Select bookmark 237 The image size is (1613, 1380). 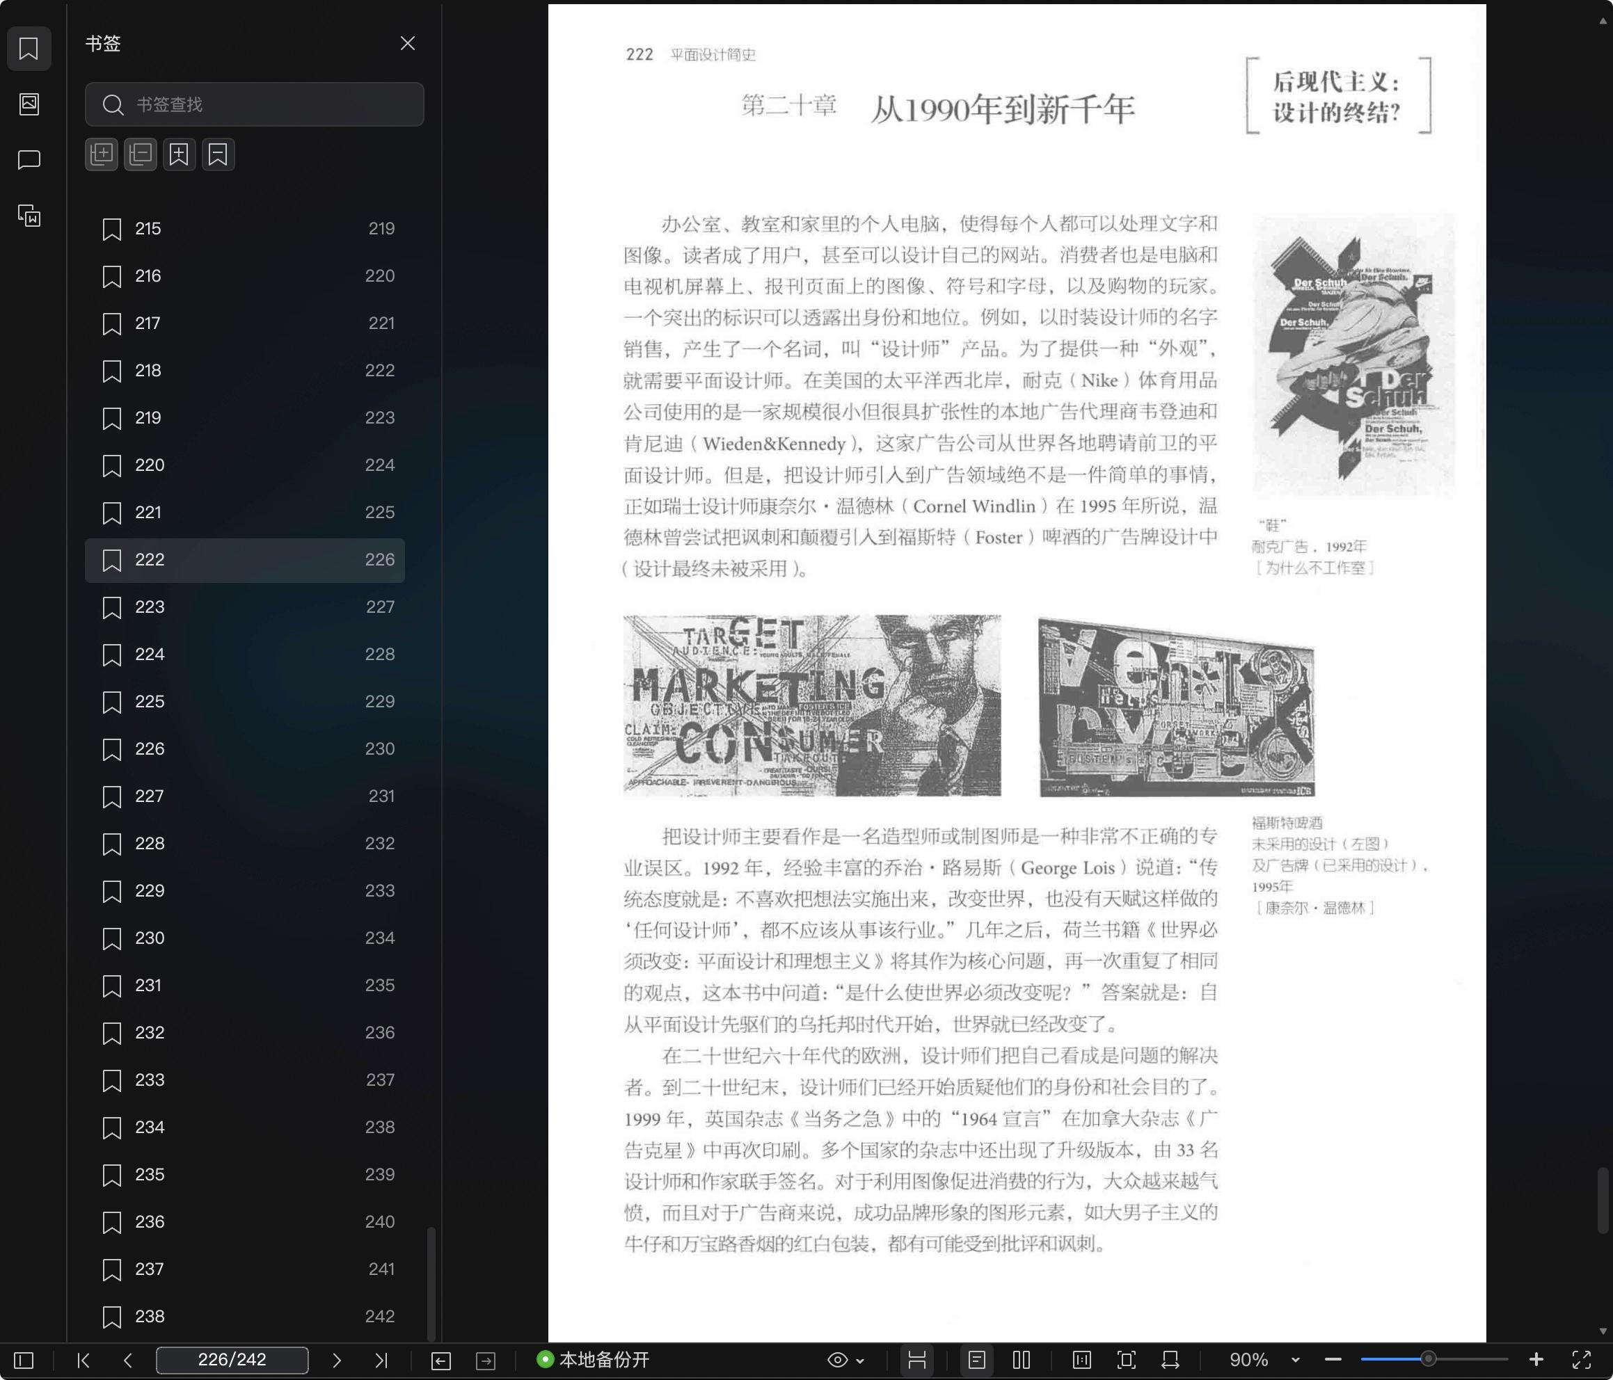tap(244, 1269)
